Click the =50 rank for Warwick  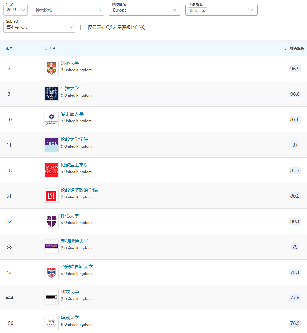click(9, 323)
